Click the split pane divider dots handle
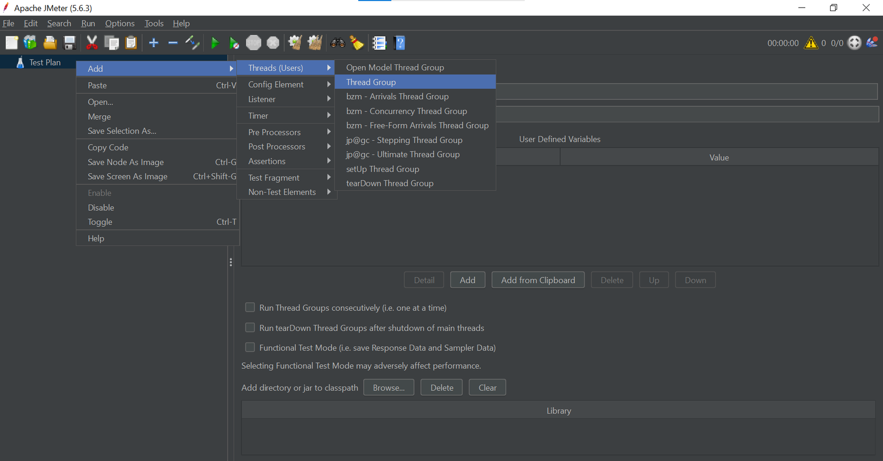The width and height of the screenshot is (883, 461). tap(231, 262)
